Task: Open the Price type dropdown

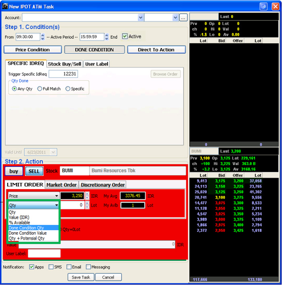Action: (34, 196)
